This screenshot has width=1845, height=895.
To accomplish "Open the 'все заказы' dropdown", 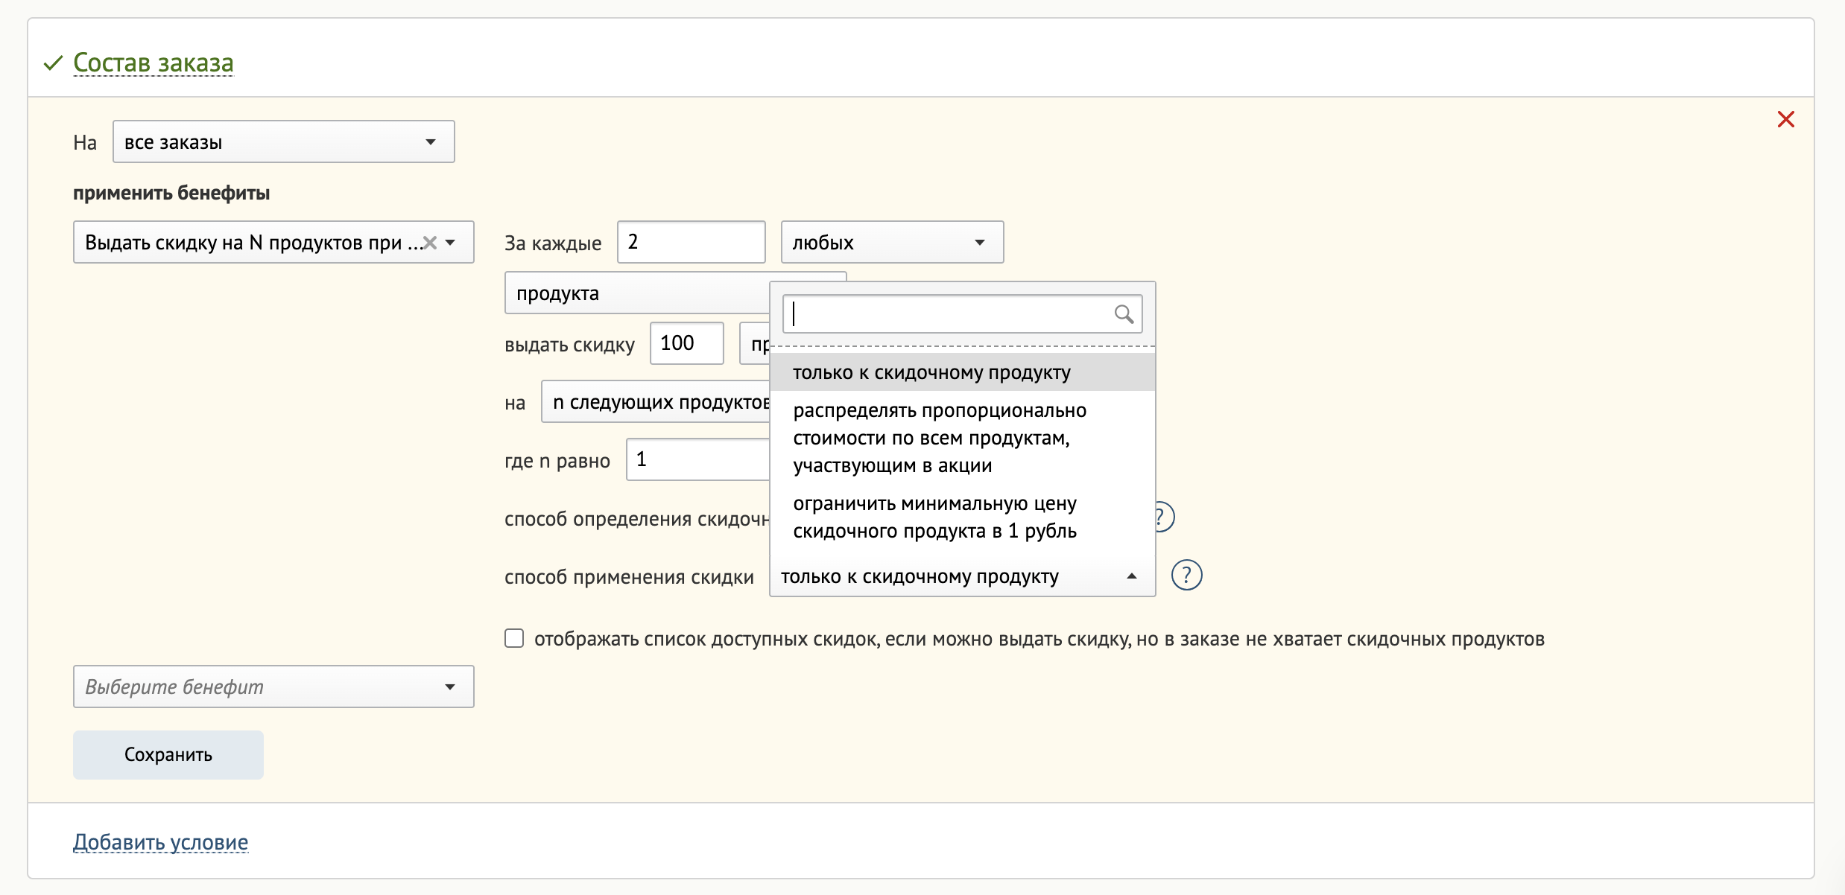I will (x=283, y=141).
